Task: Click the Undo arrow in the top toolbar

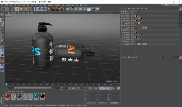Action: point(3,9)
